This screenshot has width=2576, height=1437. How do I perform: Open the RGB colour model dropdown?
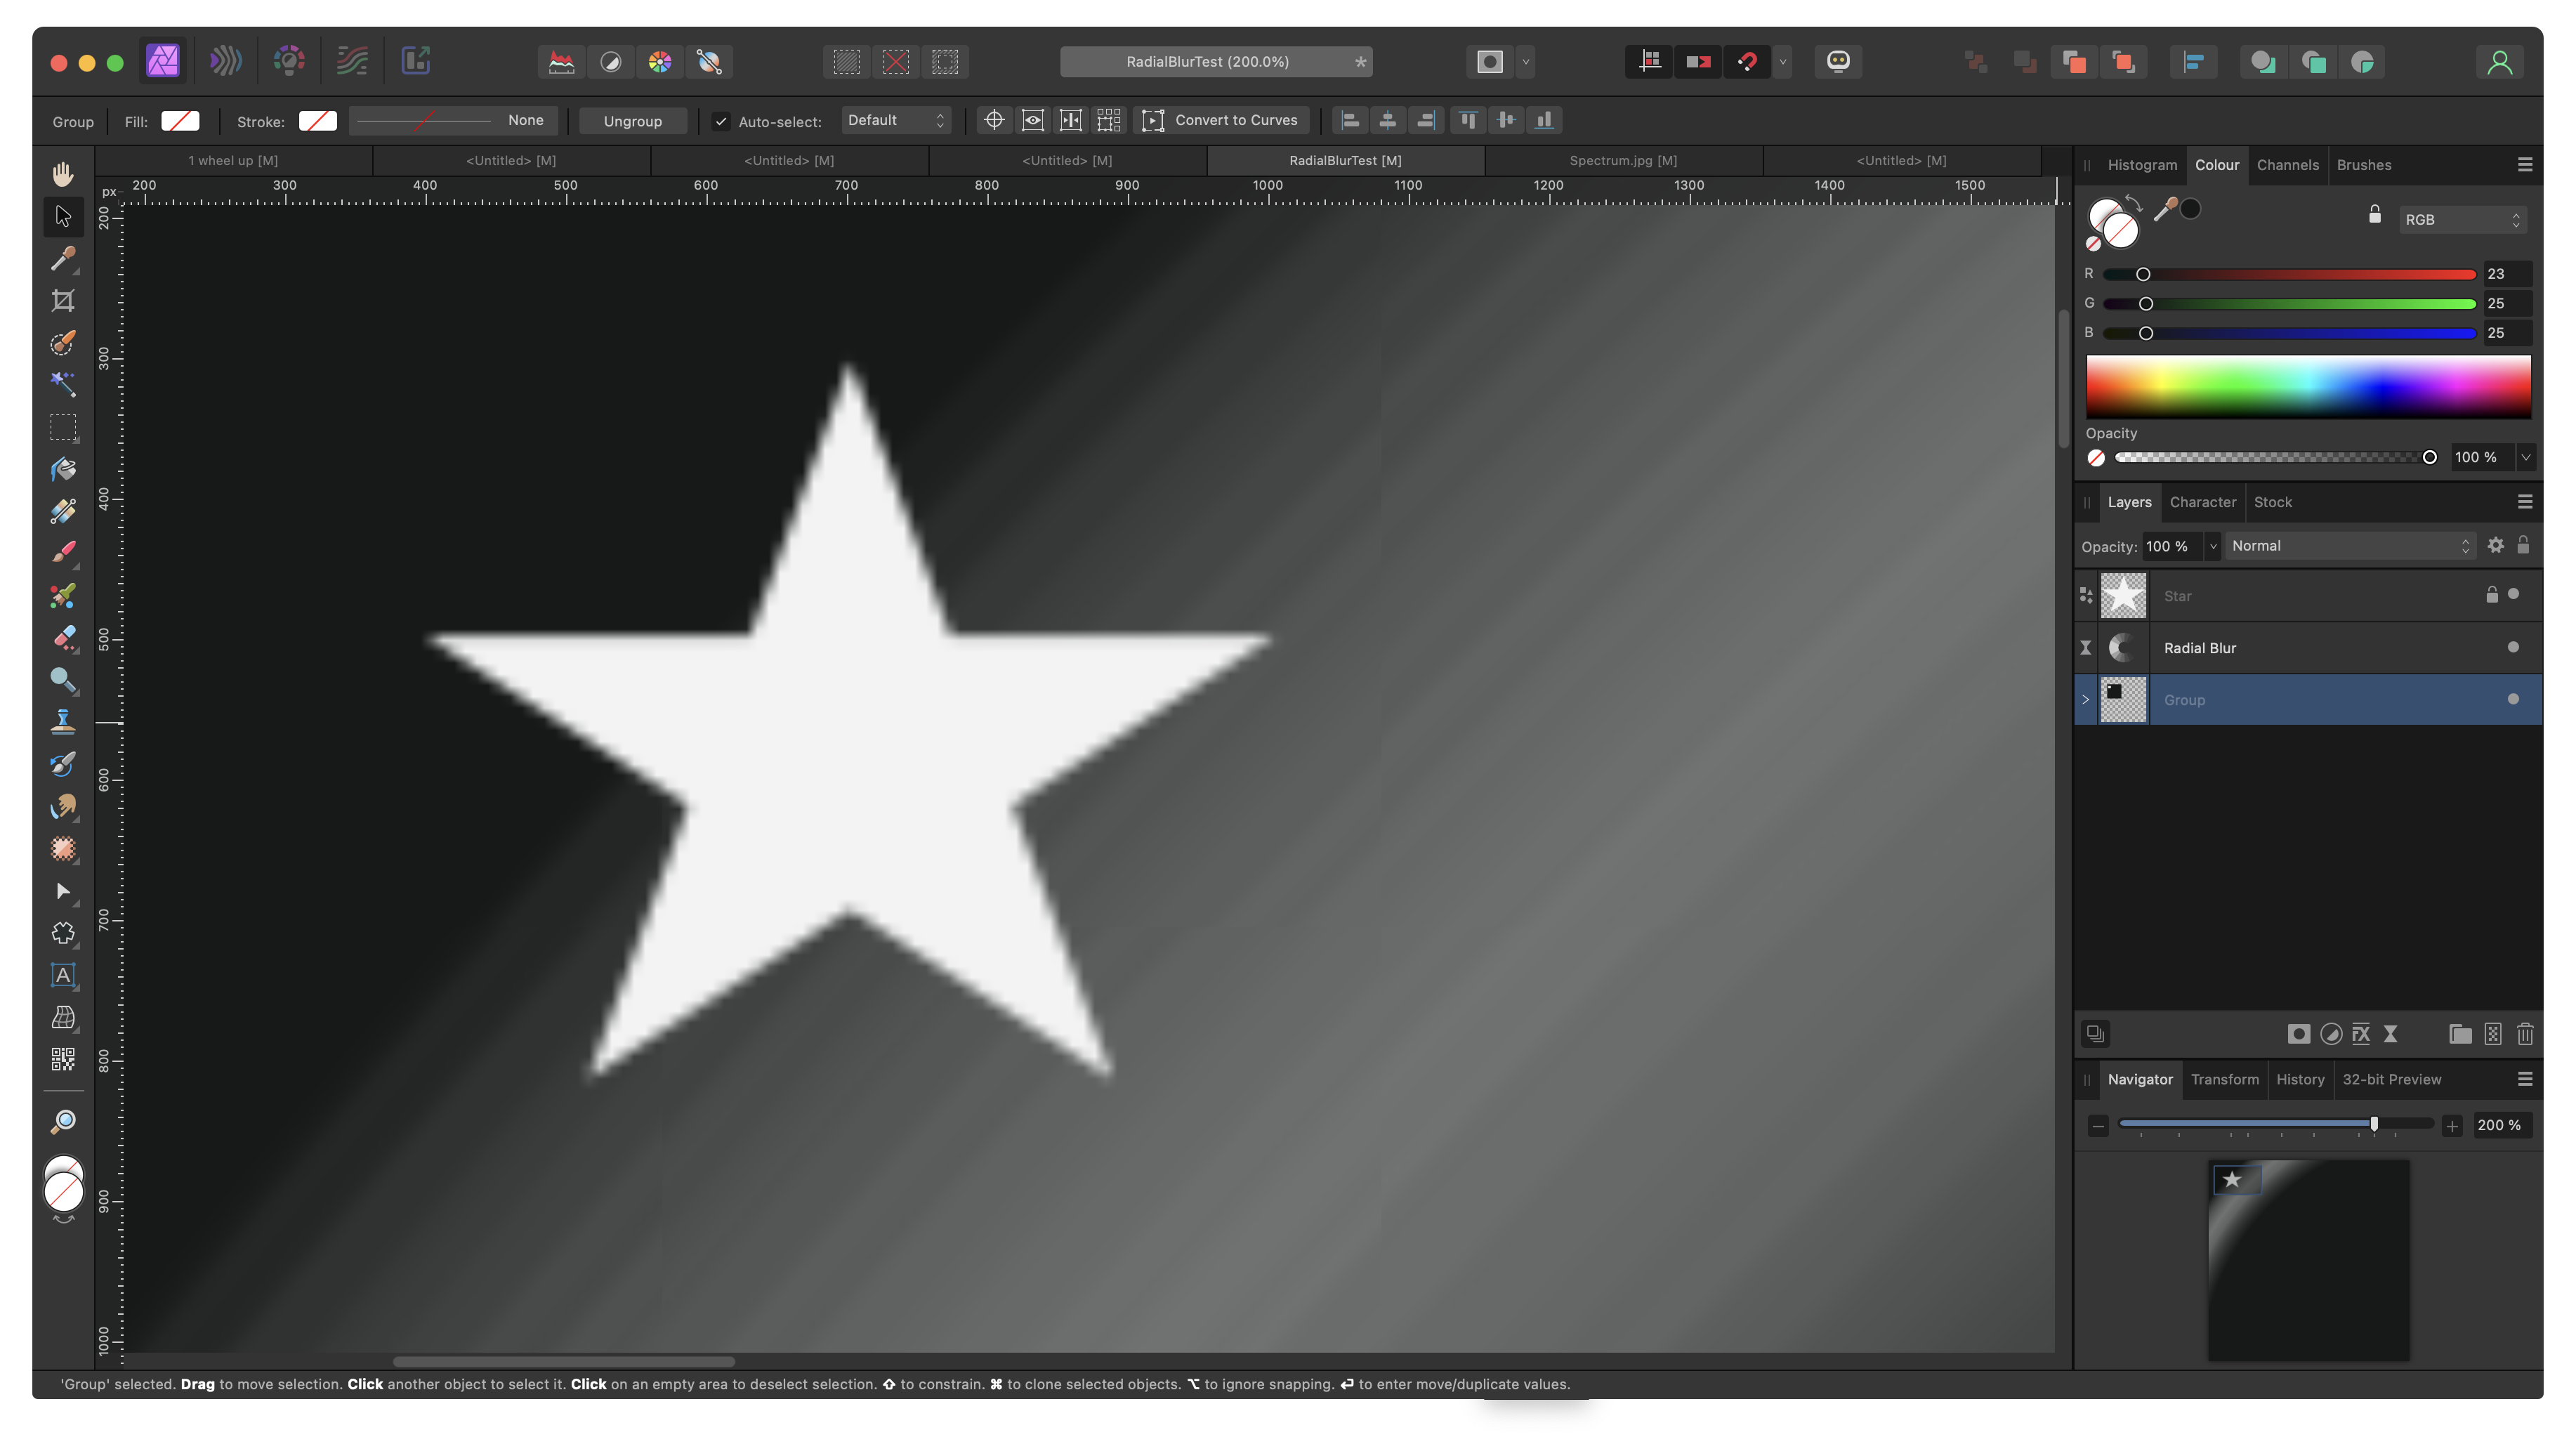(x=2462, y=220)
